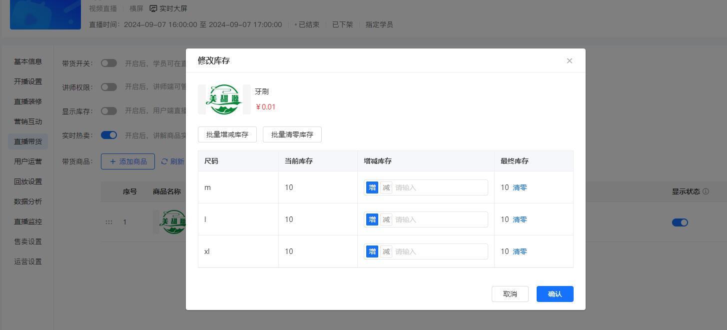Viewport: 727px width, 330px height.
Task: Click the 批量增减库存 button
Action: 227,134
